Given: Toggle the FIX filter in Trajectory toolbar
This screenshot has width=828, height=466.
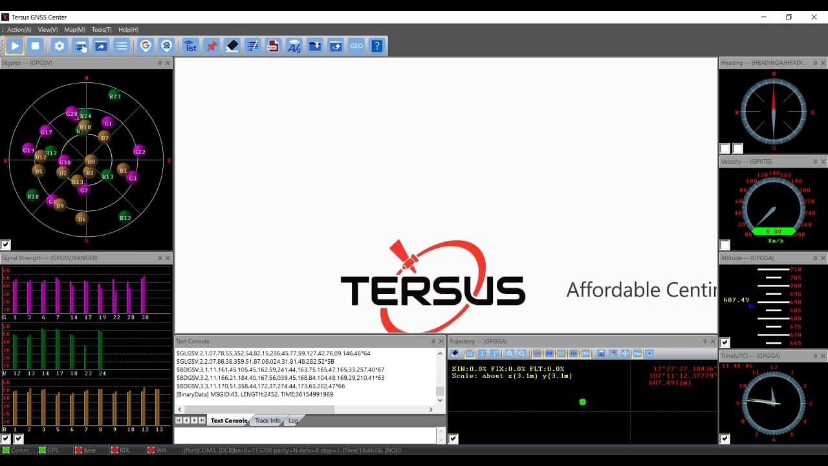Looking at the screenshot, I should (573, 353).
